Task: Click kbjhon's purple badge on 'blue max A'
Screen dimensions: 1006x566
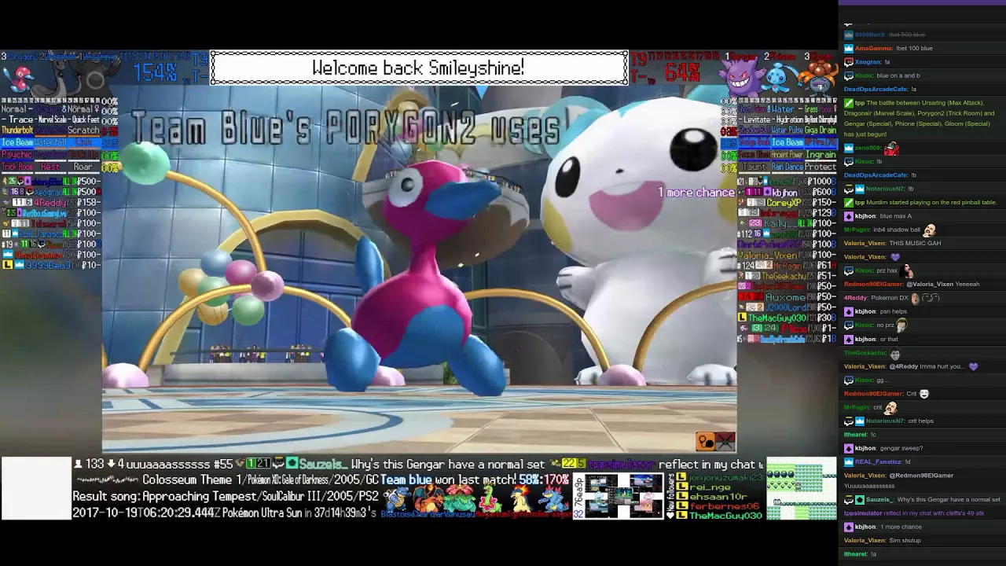Action: (x=848, y=216)
